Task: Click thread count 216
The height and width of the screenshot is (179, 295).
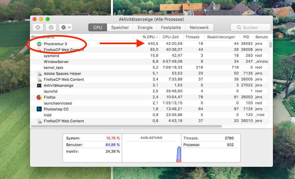Action: (x=200, y=68)
